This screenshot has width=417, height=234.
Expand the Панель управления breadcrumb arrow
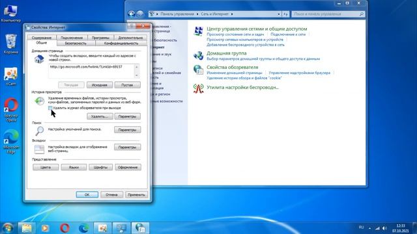pos(197,14)
